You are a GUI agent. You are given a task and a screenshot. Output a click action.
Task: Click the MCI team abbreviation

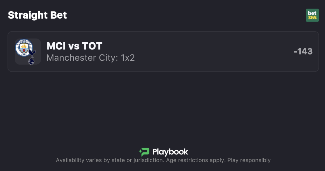[56, 46]
